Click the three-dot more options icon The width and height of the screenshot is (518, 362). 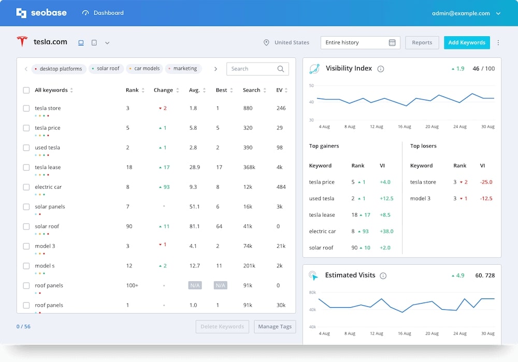[x=498, y=43]
